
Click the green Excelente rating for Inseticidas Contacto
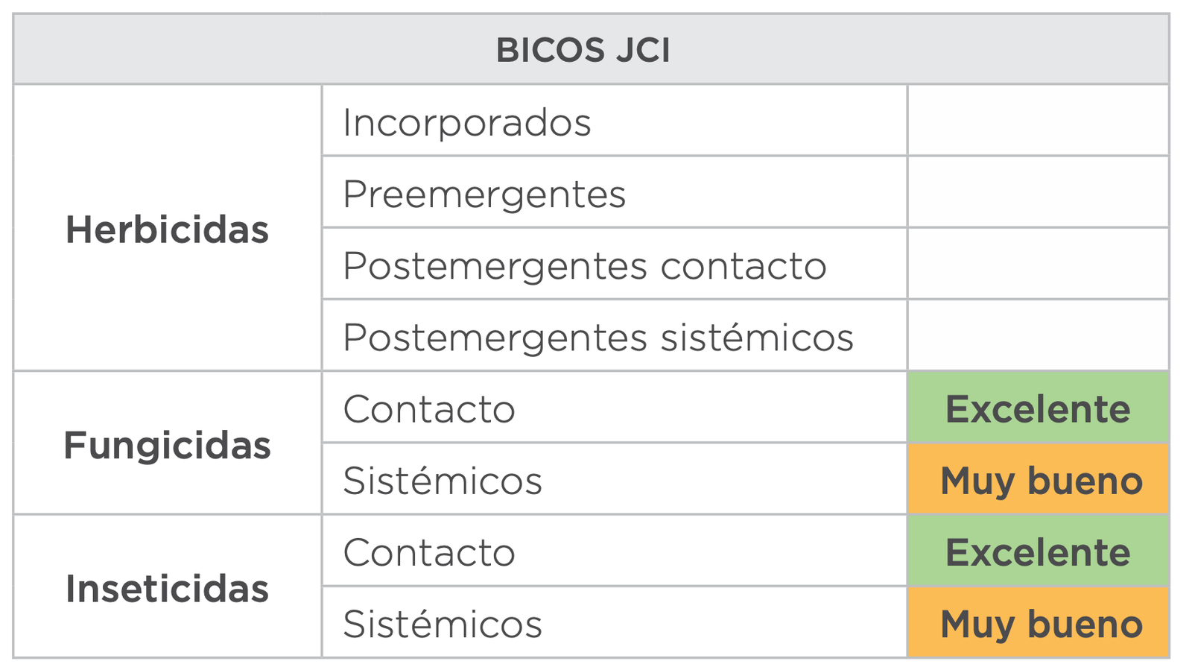[1038, 552]
